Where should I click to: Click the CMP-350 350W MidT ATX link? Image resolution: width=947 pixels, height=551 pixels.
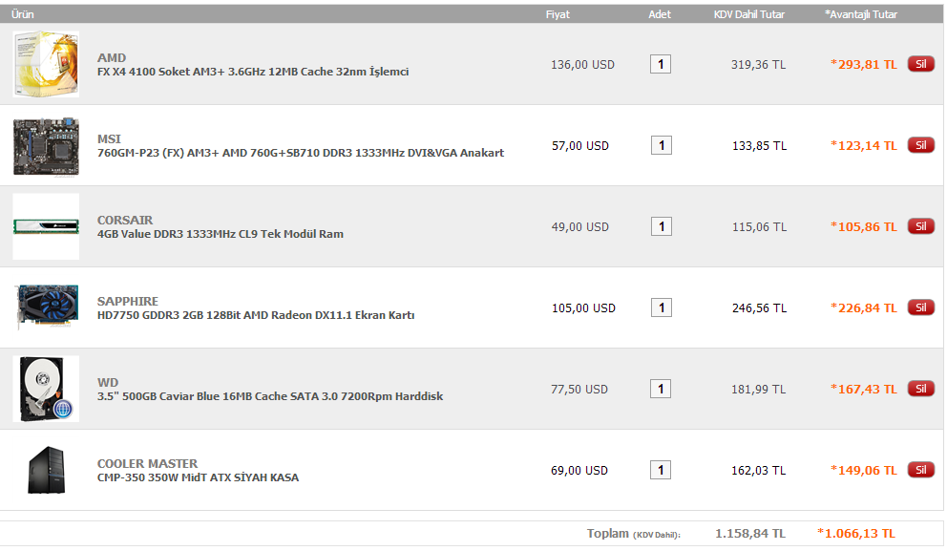pyautogui.click(x=198, y=477)
